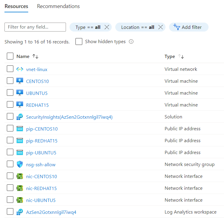Image resolution: width=224 pixels, height=218 pixels.
Task: Check the SecurityInsights row checkbox
Action: point(10,116)
